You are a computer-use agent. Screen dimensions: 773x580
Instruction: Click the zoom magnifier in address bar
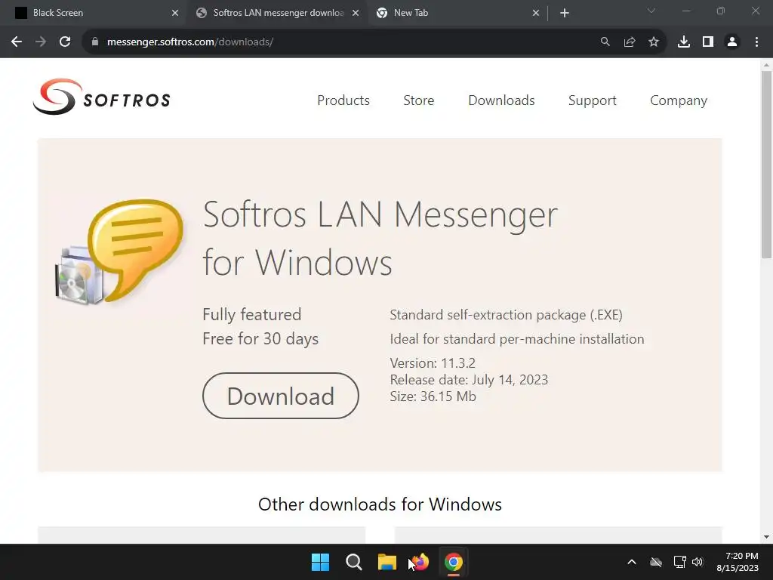(605, 42)
